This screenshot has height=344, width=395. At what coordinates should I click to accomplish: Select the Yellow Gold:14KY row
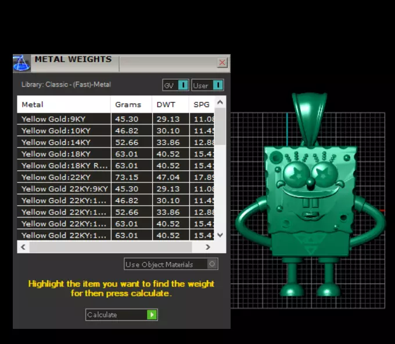pos(116,142)
